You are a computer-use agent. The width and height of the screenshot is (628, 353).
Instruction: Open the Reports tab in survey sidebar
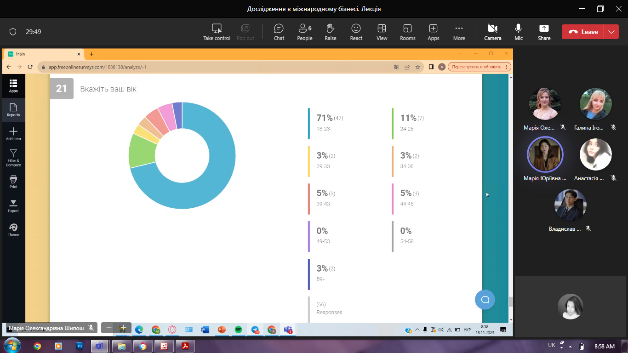pos(13,110)
